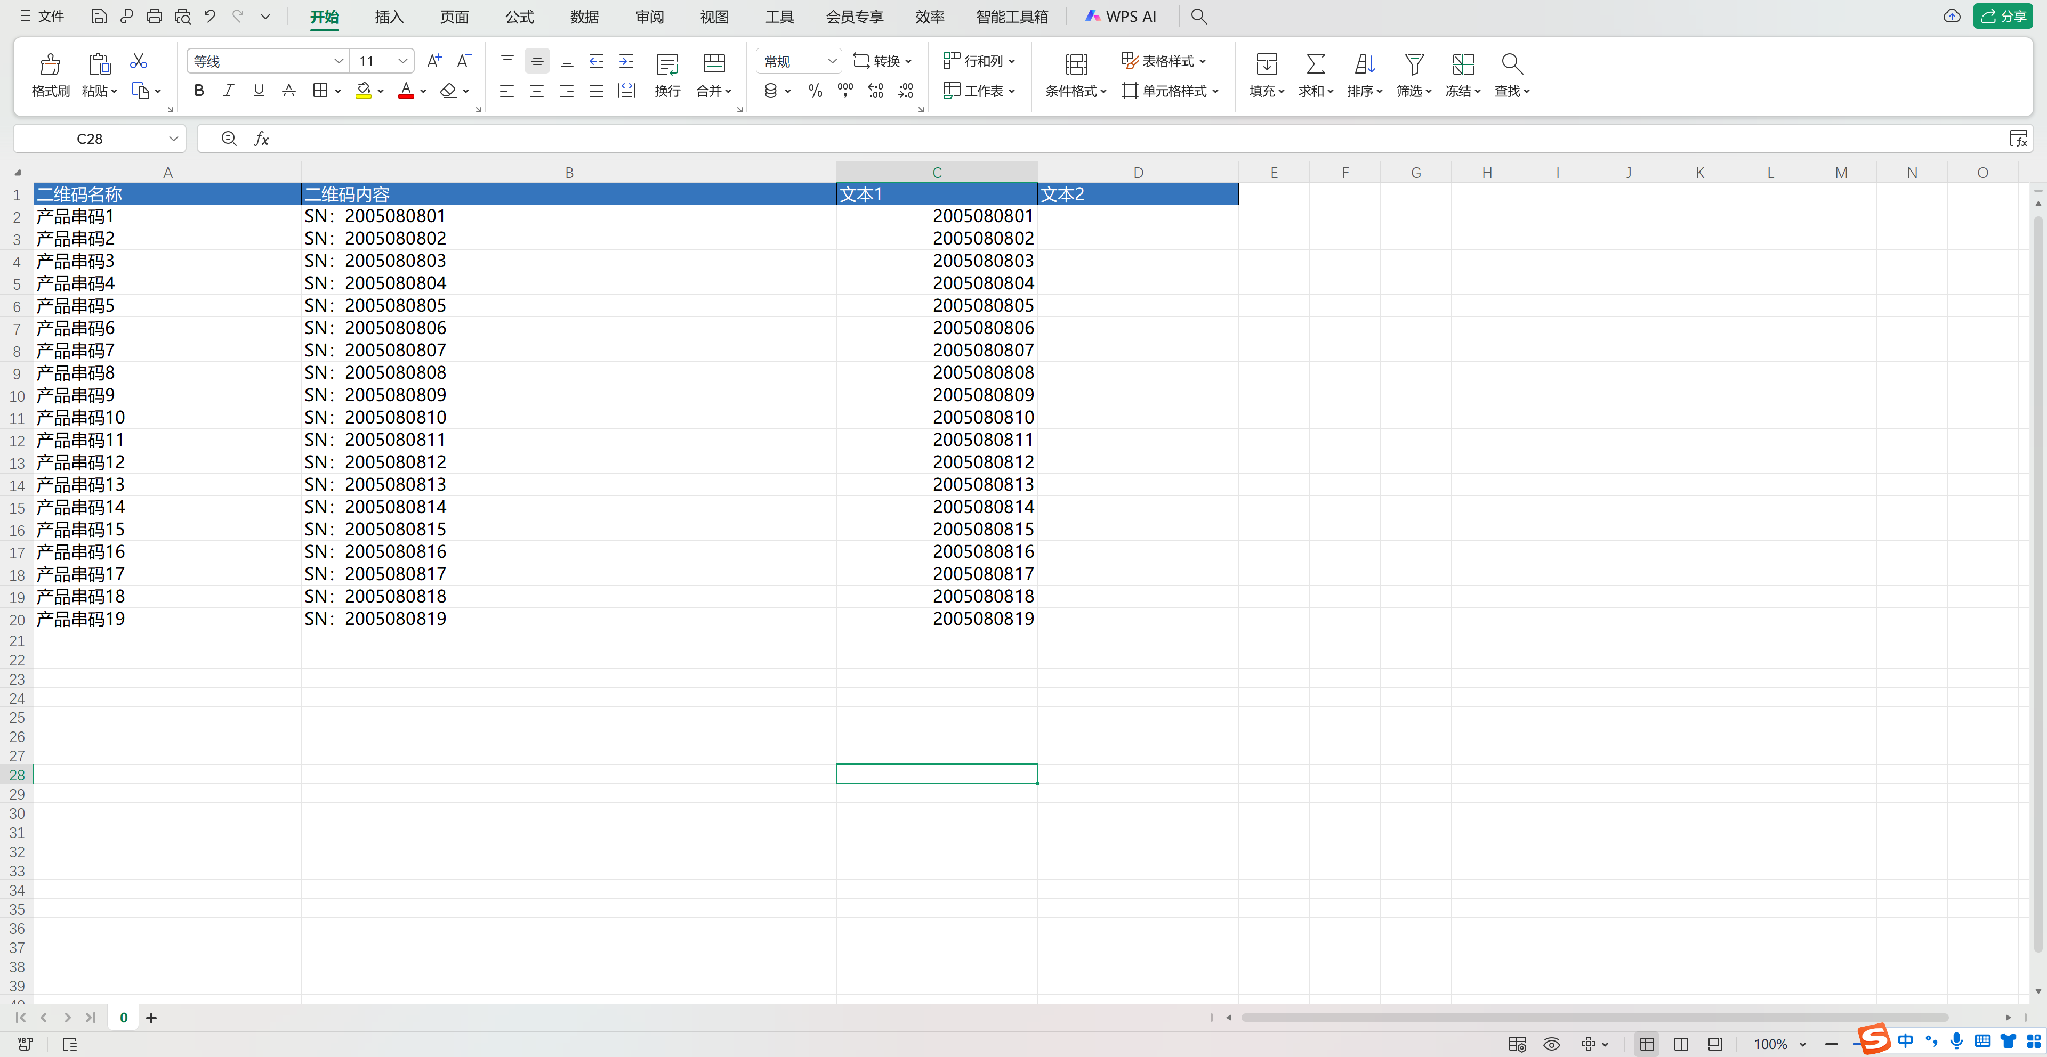This screenshot has width=2047, height=1057.
Task: Open the 文件 menu
Action: pos(43,16)
